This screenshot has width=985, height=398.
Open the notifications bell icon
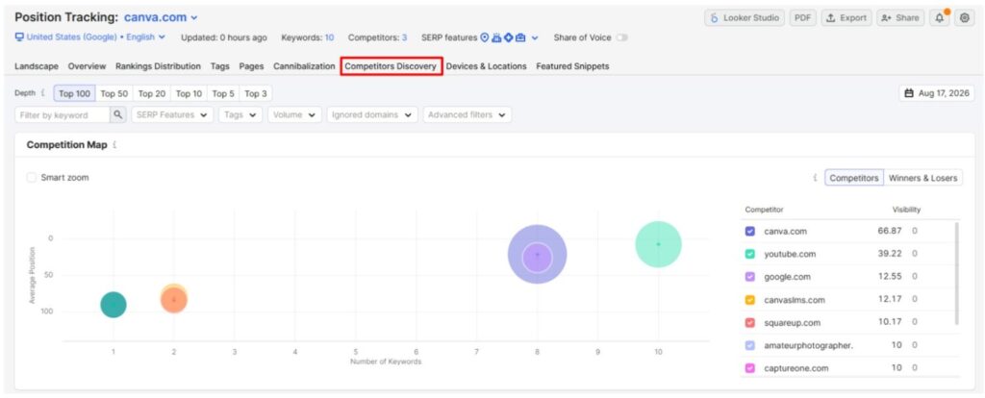click(940, 18)
